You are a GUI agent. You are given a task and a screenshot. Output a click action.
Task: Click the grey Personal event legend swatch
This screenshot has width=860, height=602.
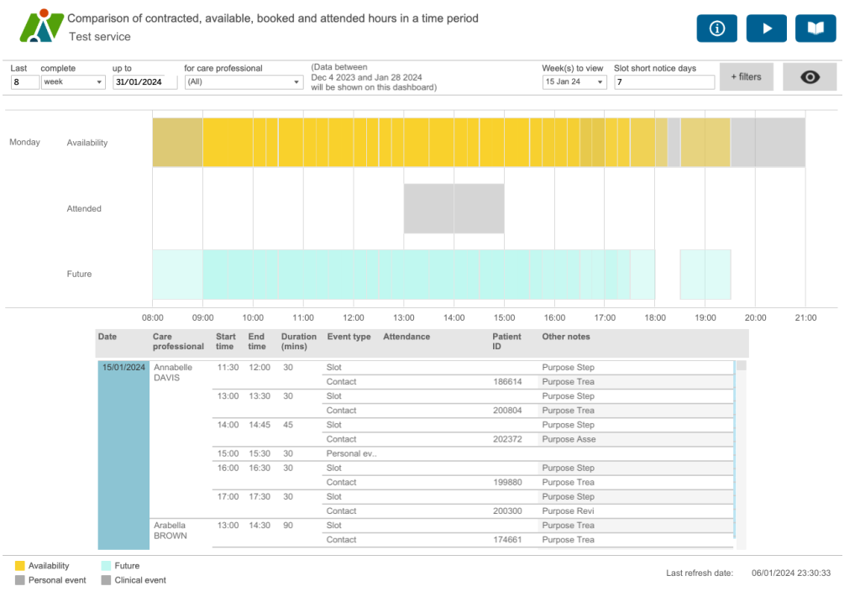(x=20, y=580)
